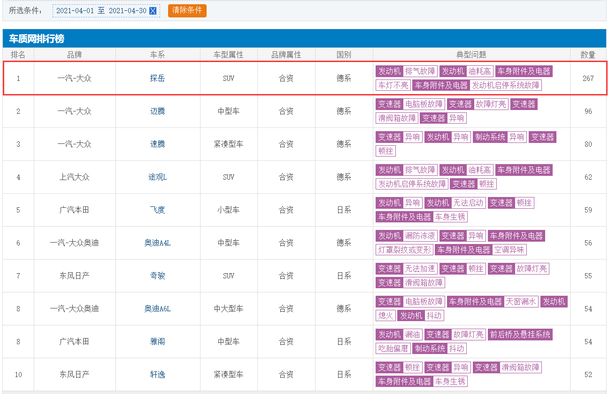Click complaint count 96 for 迈腾

[x=588, y=111]
